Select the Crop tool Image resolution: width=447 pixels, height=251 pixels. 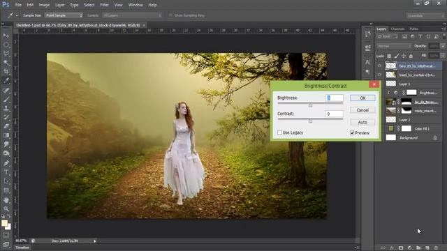(x=6, y=72)
